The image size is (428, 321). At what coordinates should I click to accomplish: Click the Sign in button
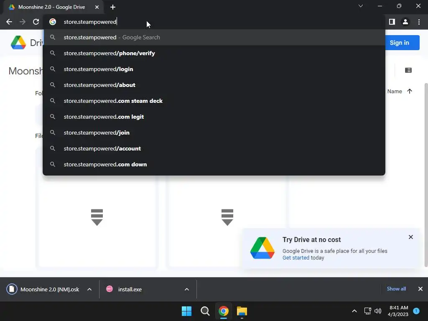(x=402, y=43)
